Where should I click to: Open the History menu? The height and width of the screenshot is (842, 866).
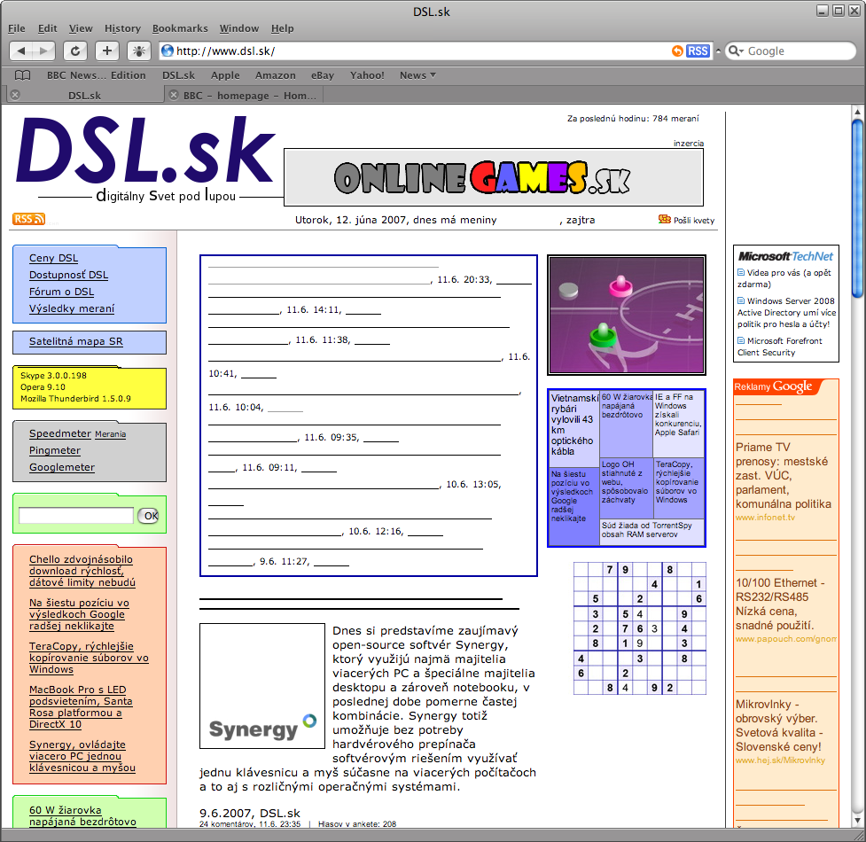[x=122, y=28]
